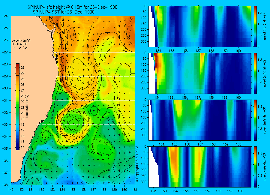Viewport: 270px width, 195px height.
Task: Click the '158' longitude label on map axis
Action: 104,190
